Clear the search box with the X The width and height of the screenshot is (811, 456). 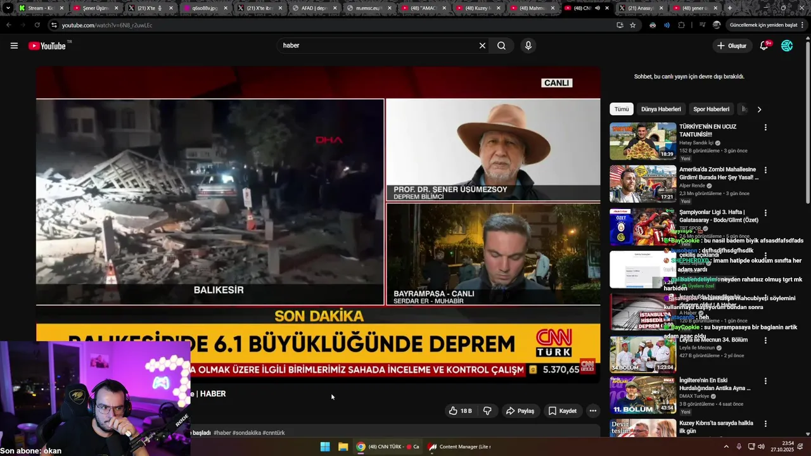(482, 46)
